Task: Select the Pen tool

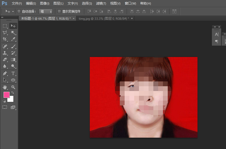Action: click(5, 73)
